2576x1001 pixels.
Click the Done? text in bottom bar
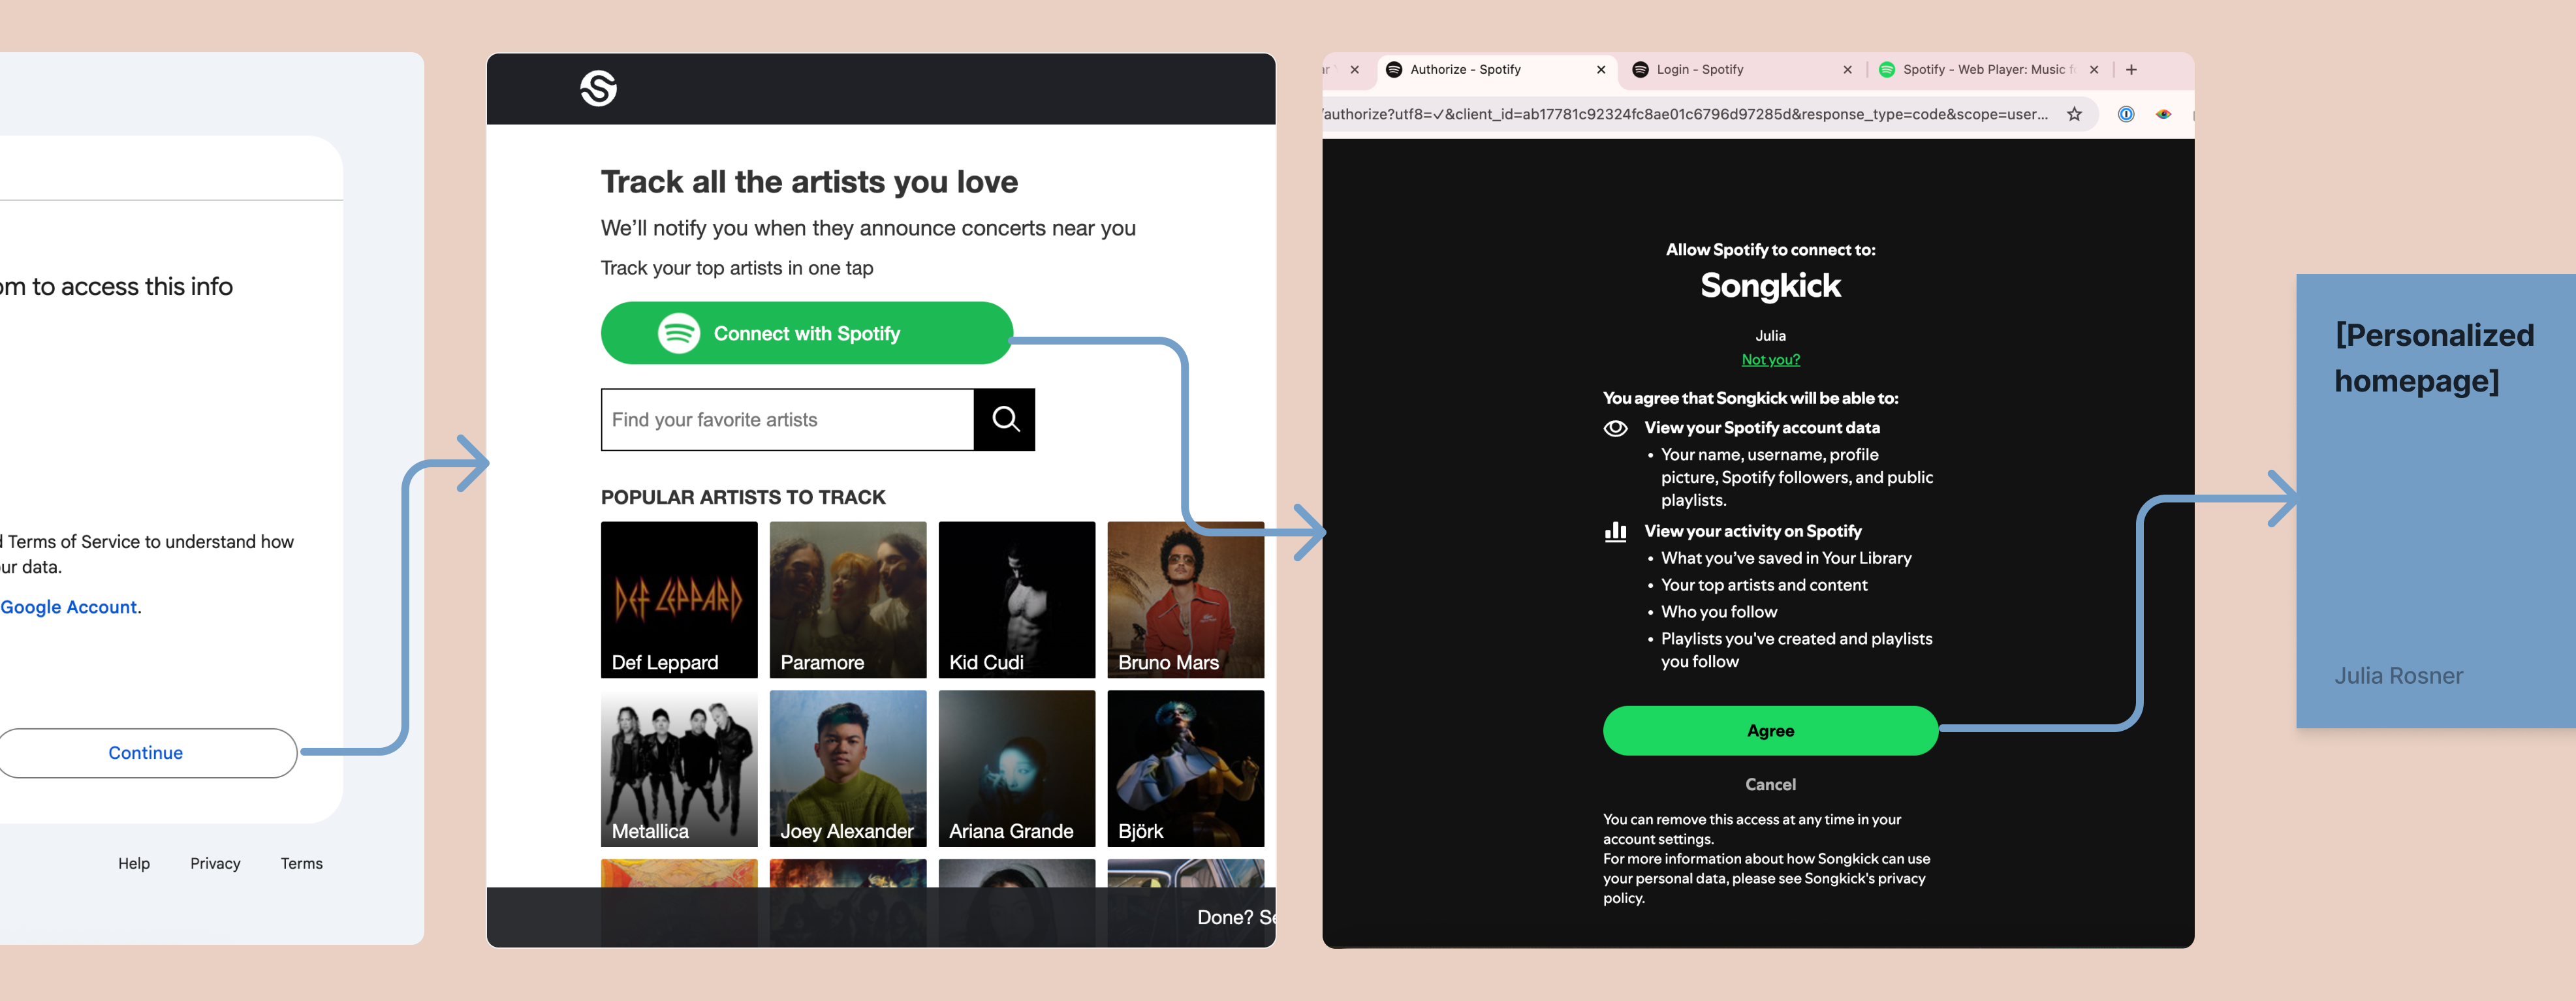coord(1225,917)
